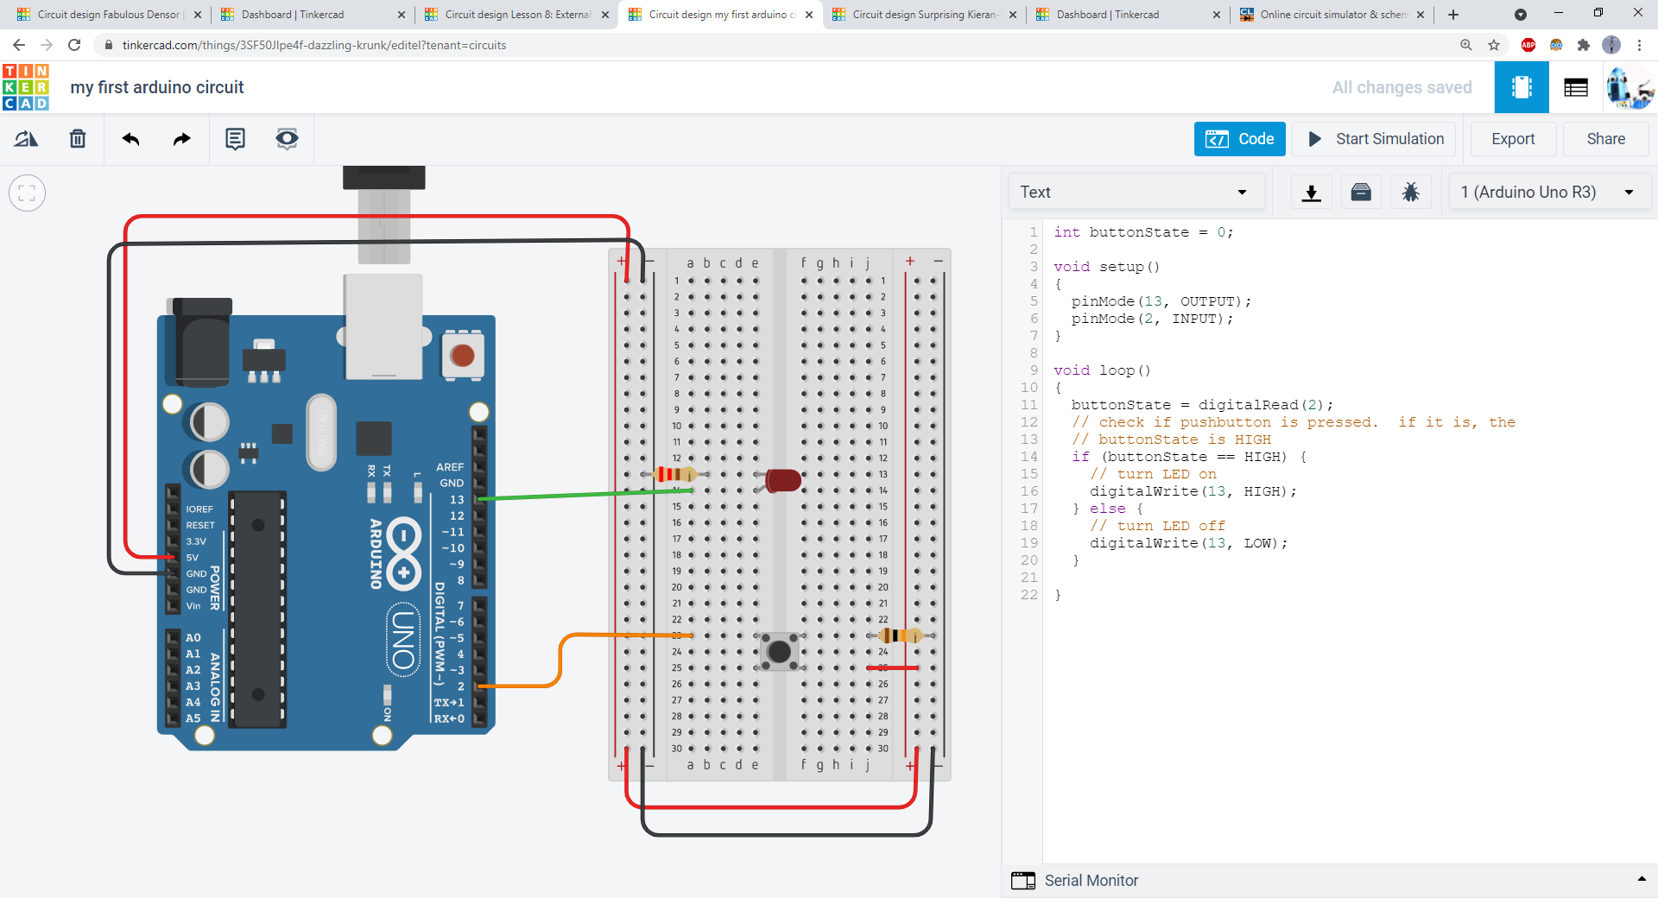Download the sketch code
This screenshot has width=1658, height=898.
click(1310, 192)
